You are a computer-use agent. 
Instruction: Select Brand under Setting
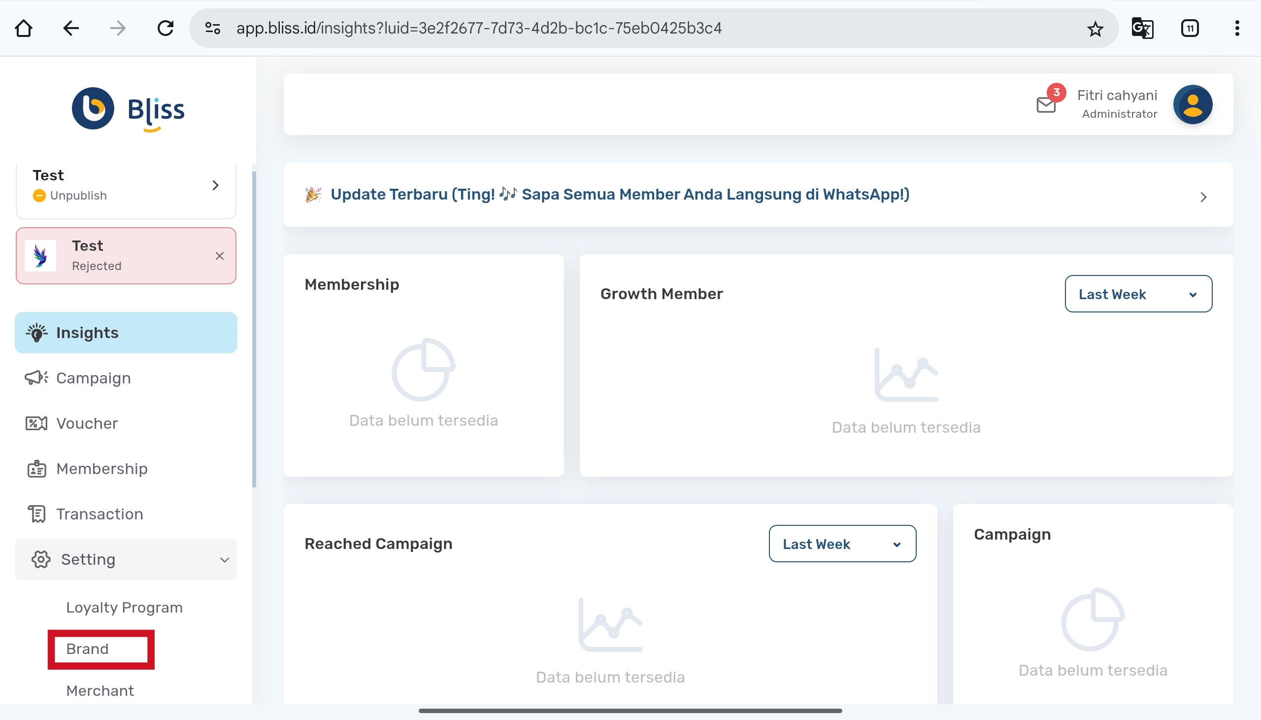[88, 649]
